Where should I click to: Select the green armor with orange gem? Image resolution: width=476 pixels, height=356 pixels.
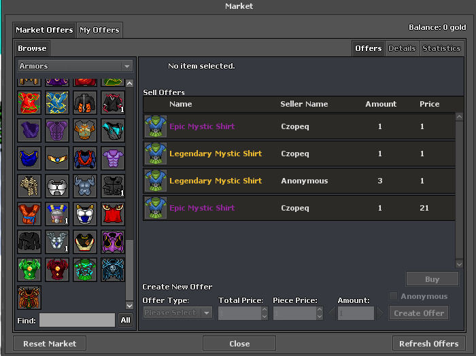(29, 269)
